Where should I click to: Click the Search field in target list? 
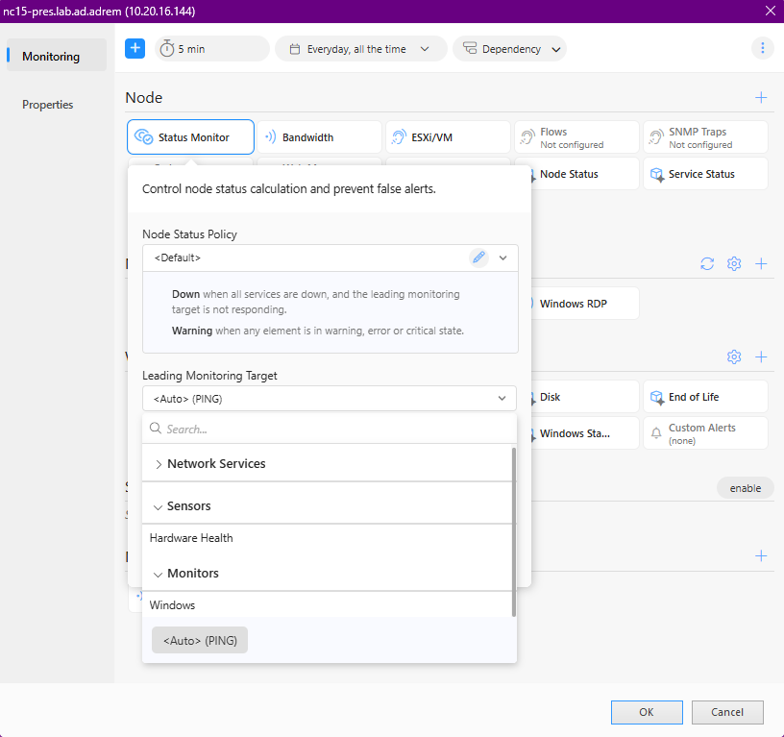point(329,429)
